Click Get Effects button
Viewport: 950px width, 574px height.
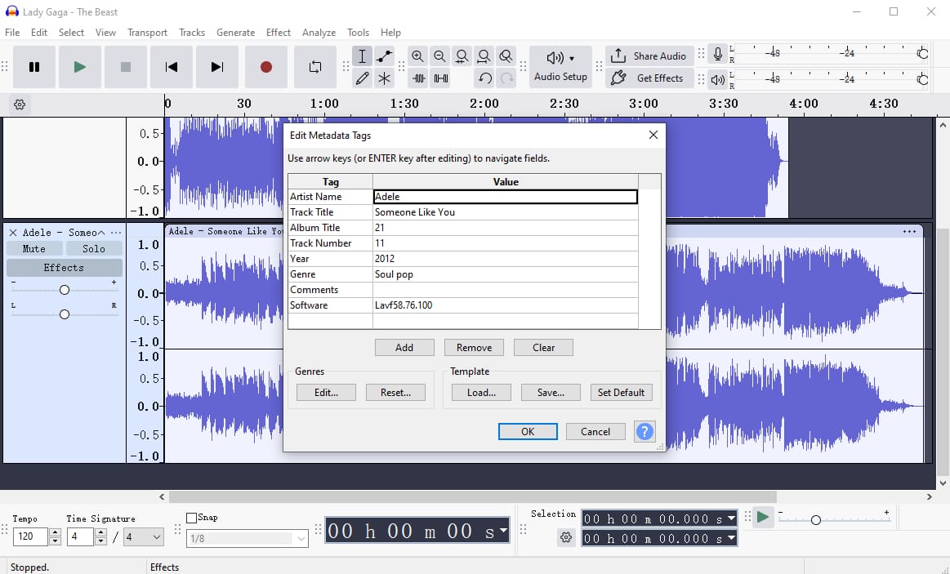[x=649, y=78]
